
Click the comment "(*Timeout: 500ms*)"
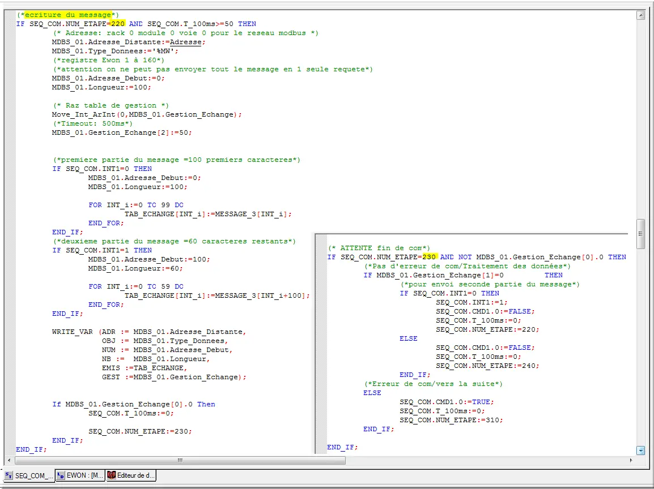(92, 124)
